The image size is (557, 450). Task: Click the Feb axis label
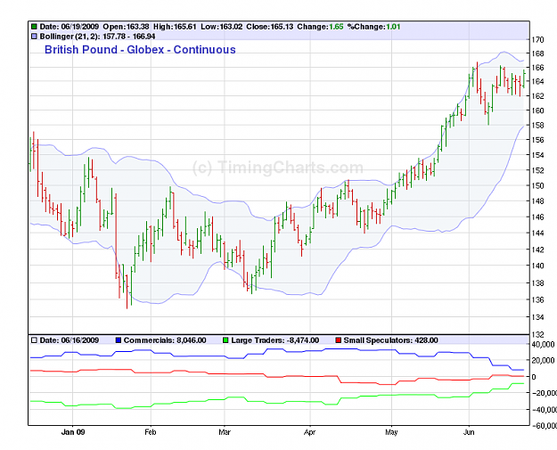tap(151, 432)
